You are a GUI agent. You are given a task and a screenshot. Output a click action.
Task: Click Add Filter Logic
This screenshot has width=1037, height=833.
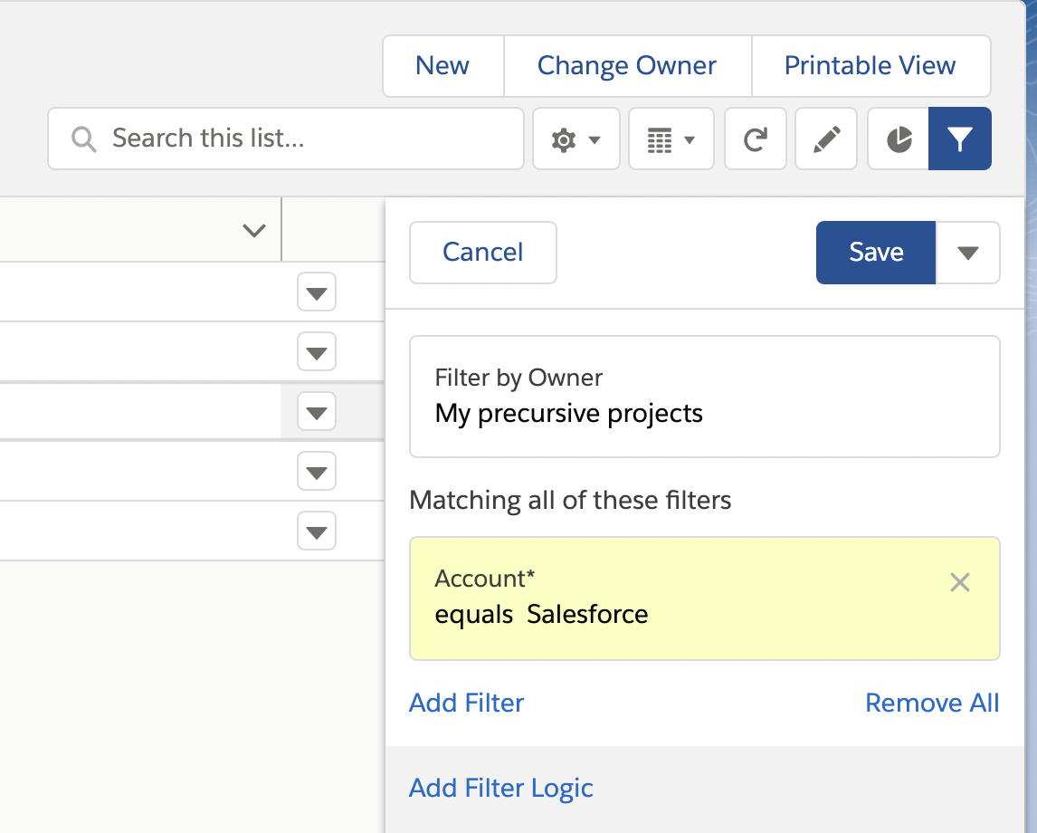(x=500, y=788)
